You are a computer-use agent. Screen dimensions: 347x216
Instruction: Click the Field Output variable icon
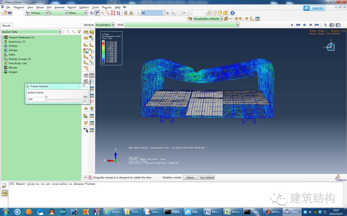point(28,13)
